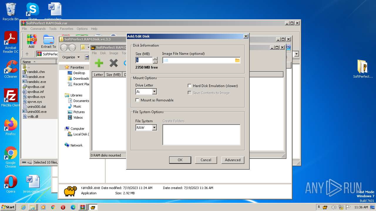Enable Mount as Removable checkbox

[x=137, y=100]
